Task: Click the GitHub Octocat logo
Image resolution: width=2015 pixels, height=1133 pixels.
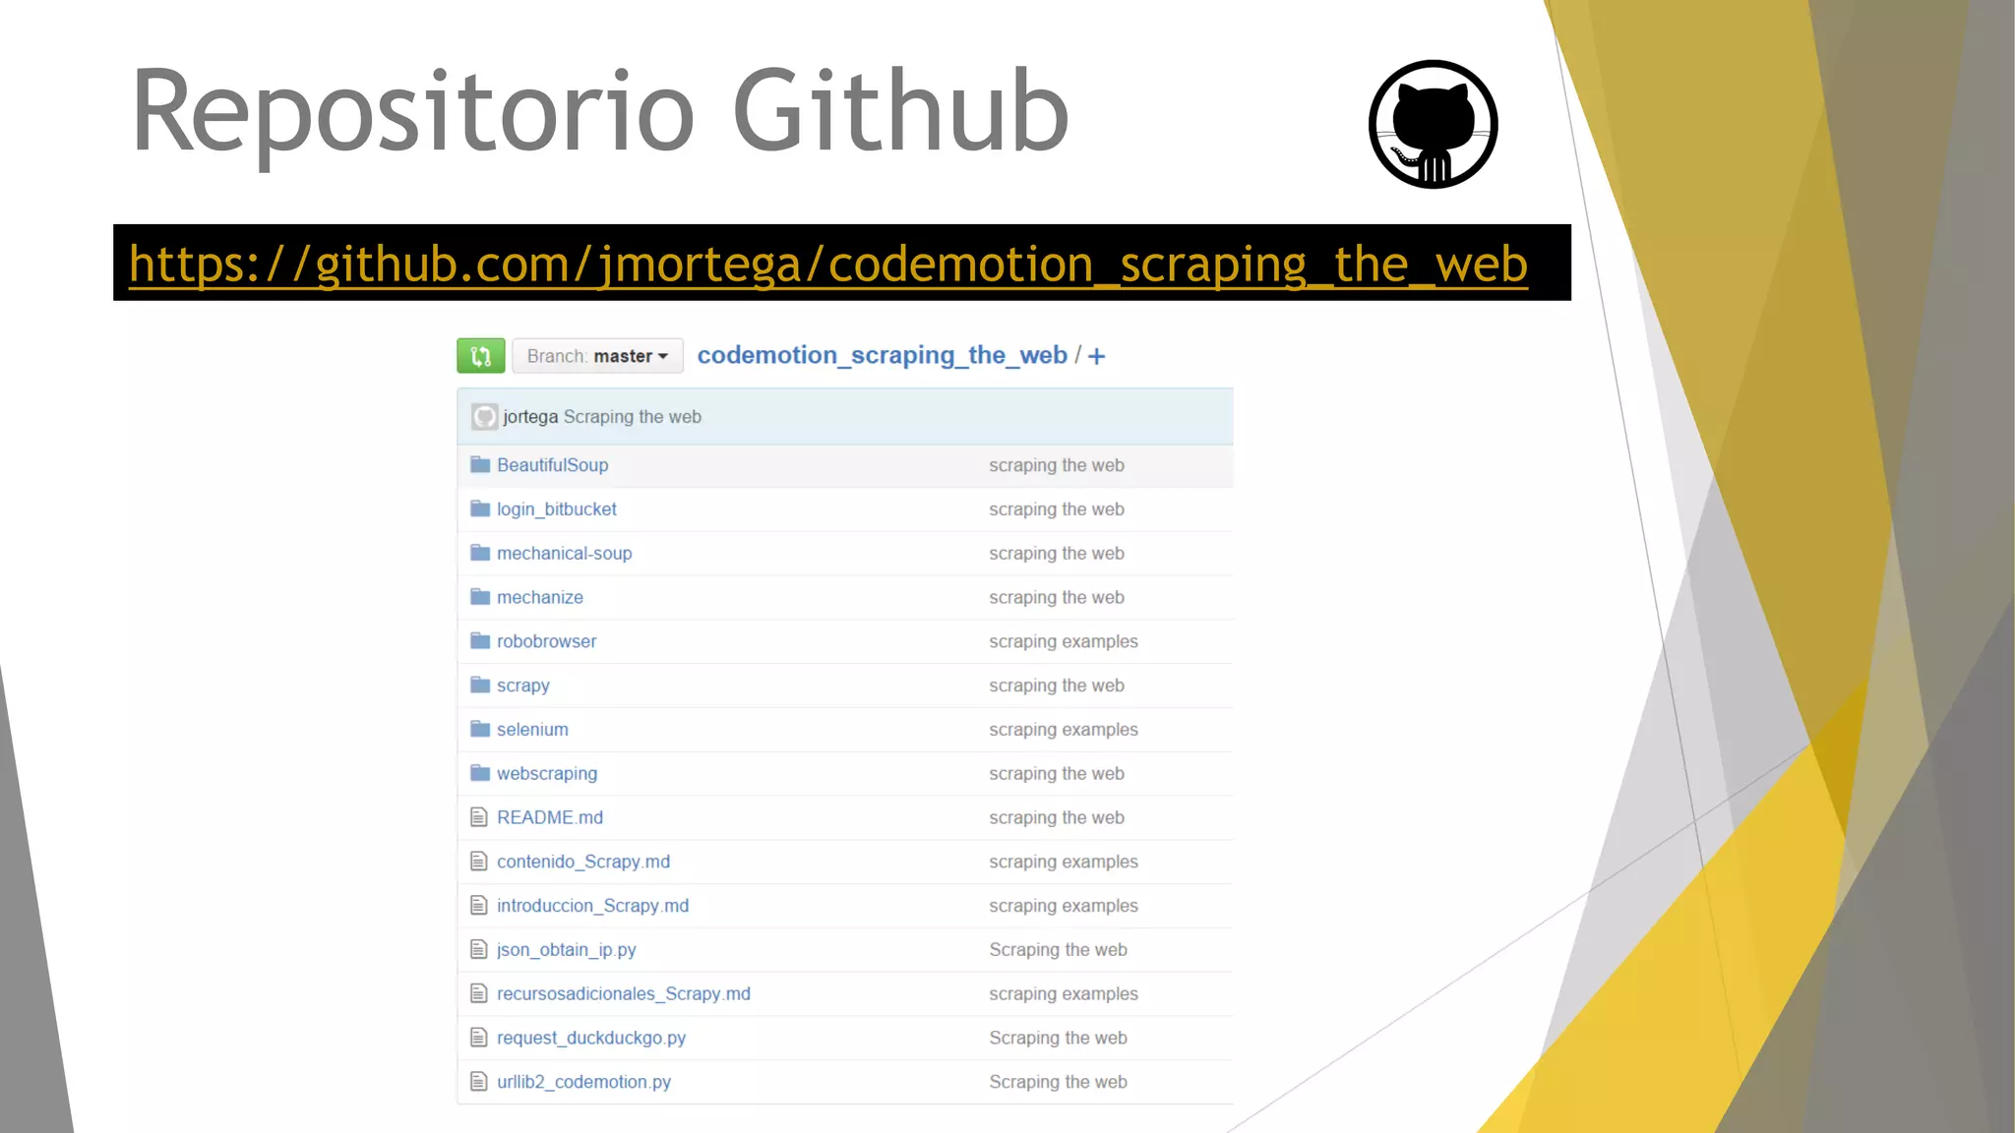Action: [x=1433, y=125]
